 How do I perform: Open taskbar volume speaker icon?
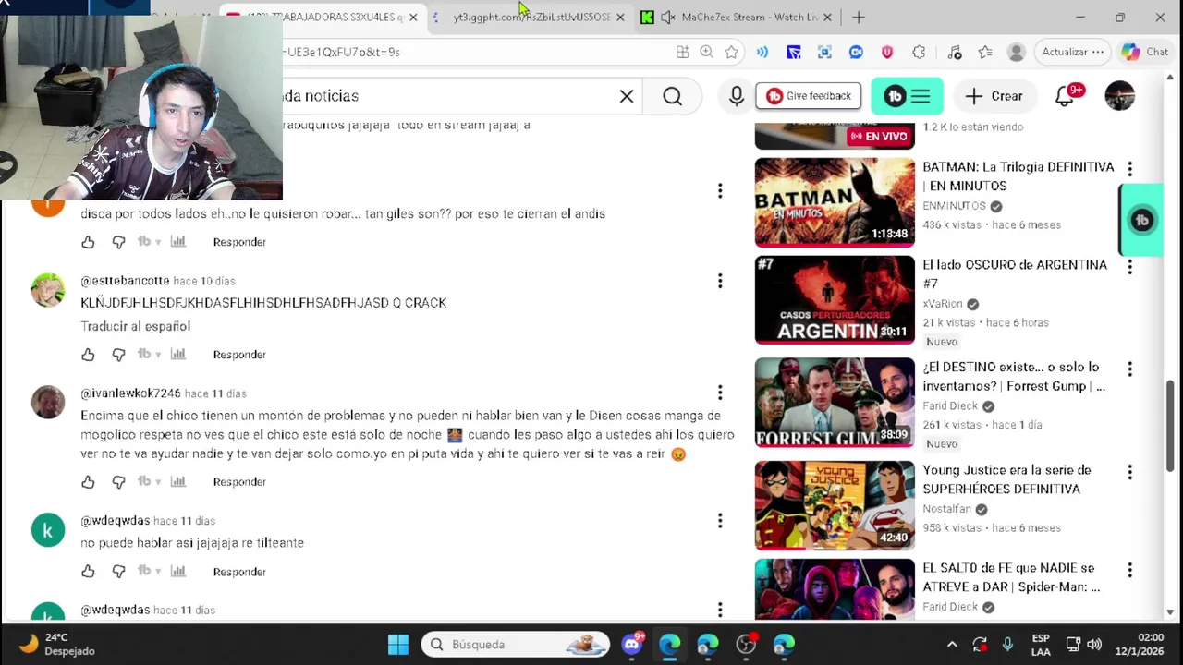[x=1094, y=645]
